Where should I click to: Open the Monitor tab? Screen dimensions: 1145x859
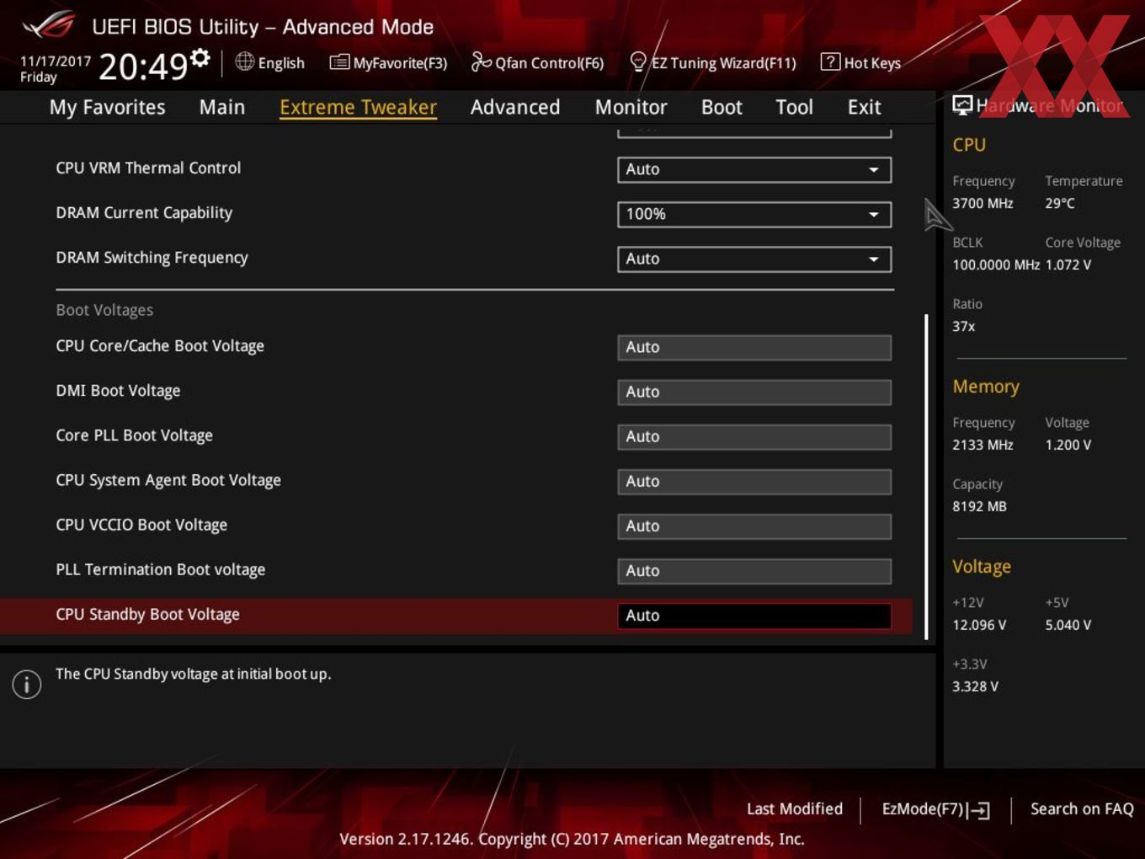click(631, 107)
